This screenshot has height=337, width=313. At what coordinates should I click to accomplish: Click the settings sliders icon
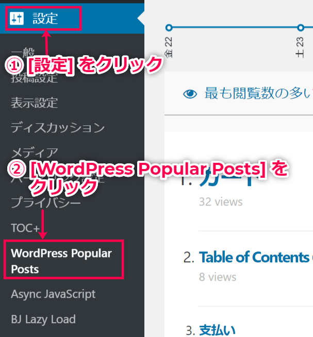click(17, 19)
